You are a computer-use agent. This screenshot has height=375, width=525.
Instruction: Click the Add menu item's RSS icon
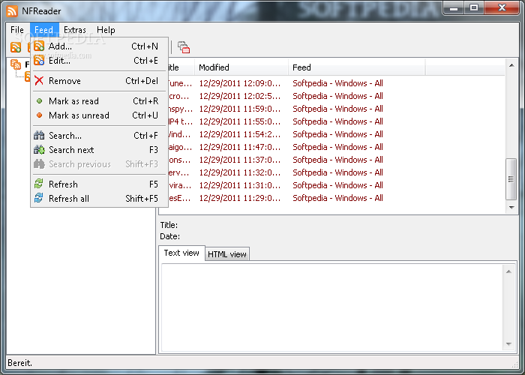pos(39,46)
